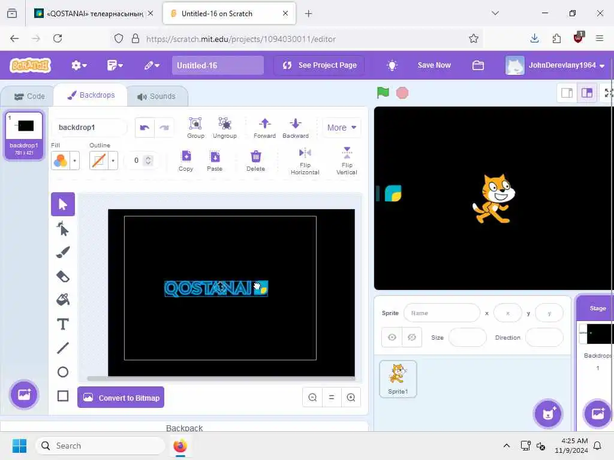Hide sprite with crossed-eye icon
The width and height of the screenshot is (614, 460).
click(412, 337)
